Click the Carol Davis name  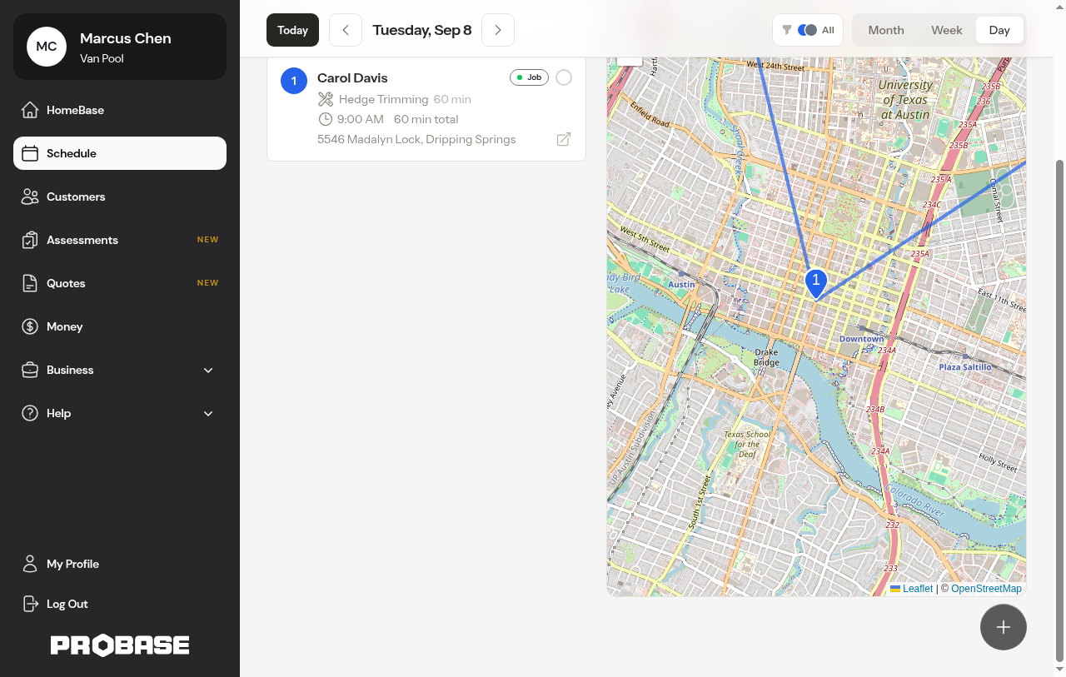pos(352,77)
